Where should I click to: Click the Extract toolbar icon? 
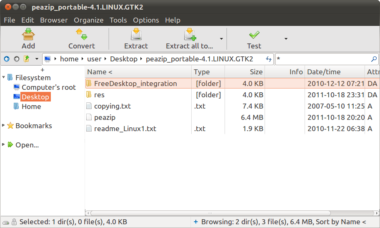[x=136, y=34]
